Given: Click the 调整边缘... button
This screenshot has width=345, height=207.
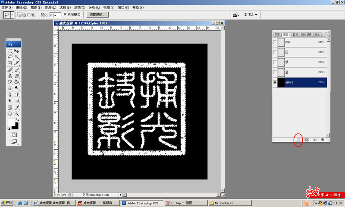Looking at the screenshot, I should (95, 15).
